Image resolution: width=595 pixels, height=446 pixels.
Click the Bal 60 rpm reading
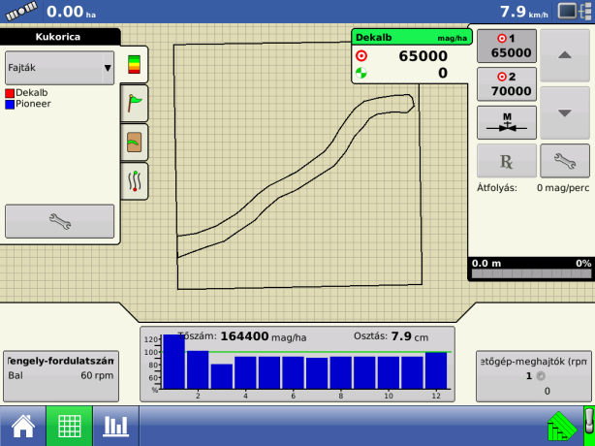(x=61, y=376)
